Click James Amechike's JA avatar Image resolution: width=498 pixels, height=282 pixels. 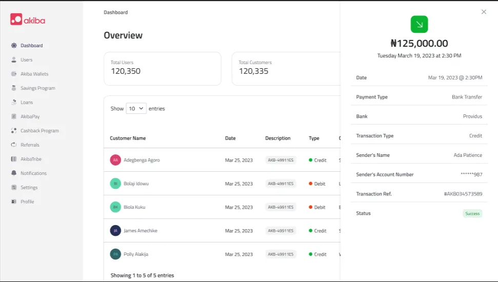pos(115,230)
